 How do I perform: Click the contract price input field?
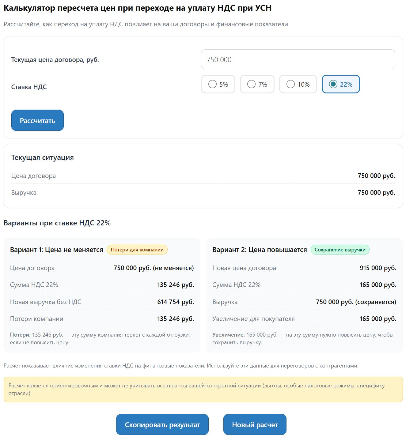click(x=298, y=59)
